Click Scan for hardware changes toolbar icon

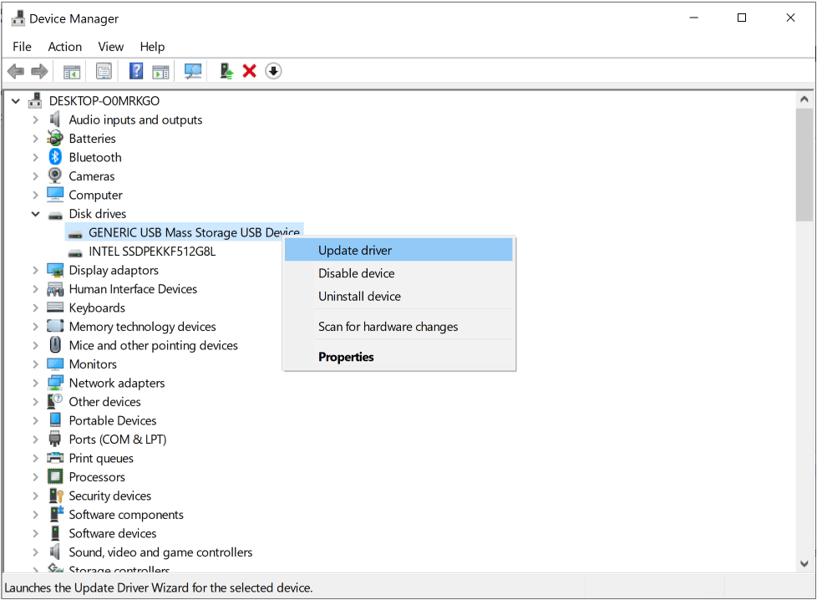pyautogui.click(x=193, y=72)
